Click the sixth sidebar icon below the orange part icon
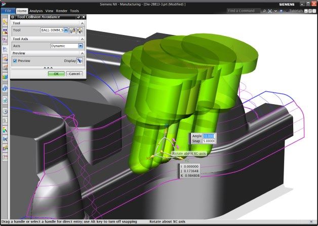 click(x=5, y=67)
